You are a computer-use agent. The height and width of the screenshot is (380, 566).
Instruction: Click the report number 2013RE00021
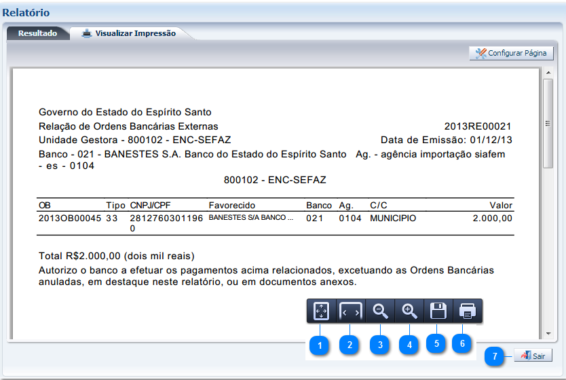click(x=478, y=126)
